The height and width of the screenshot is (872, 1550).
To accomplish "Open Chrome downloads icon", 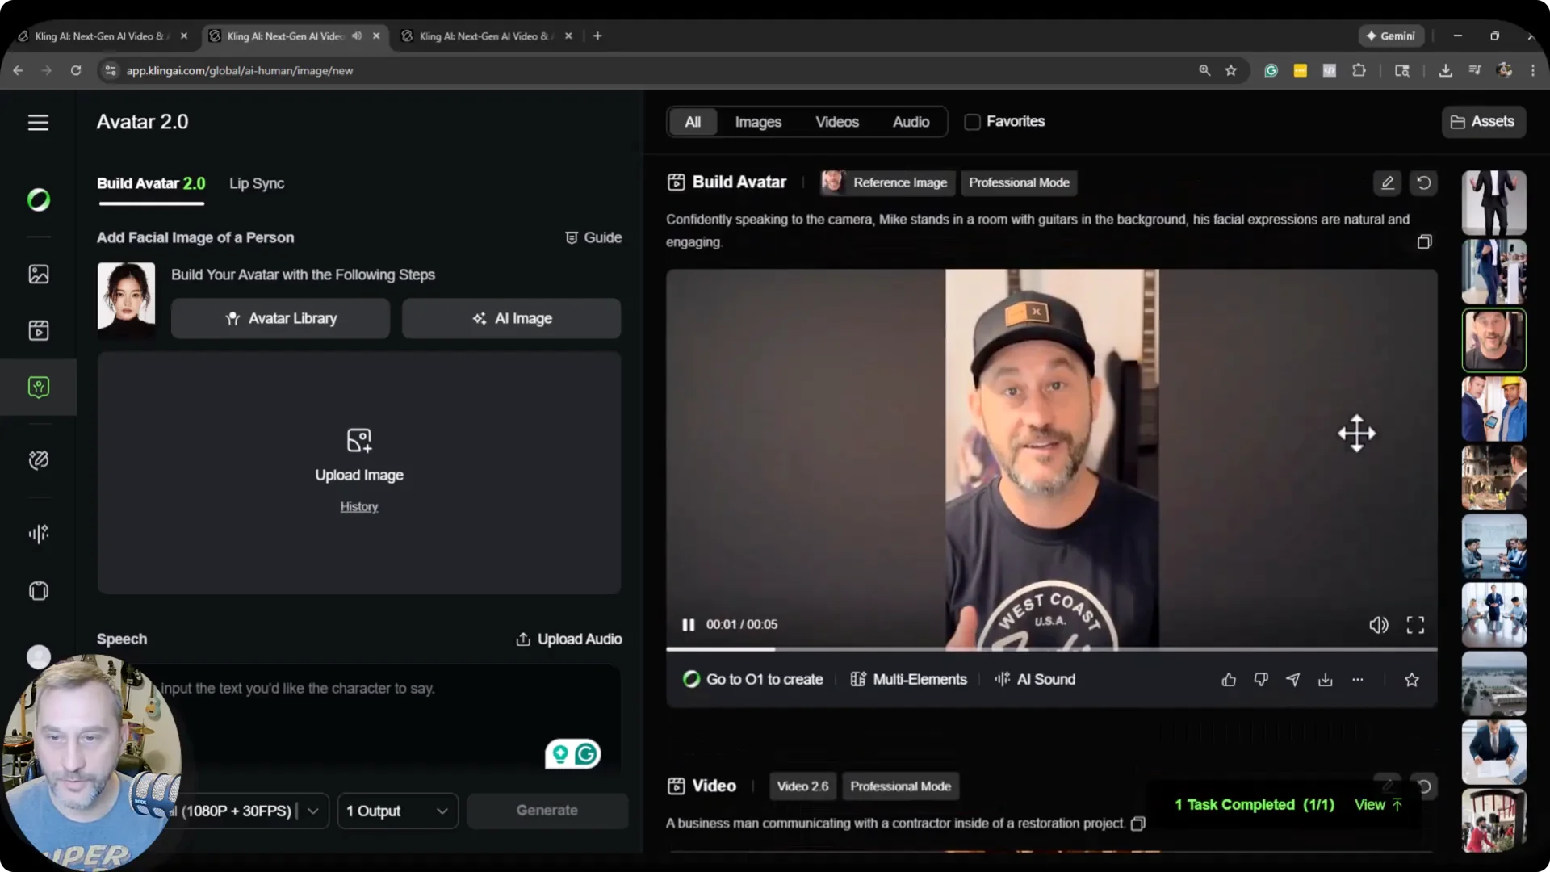I will point(1445,70).
